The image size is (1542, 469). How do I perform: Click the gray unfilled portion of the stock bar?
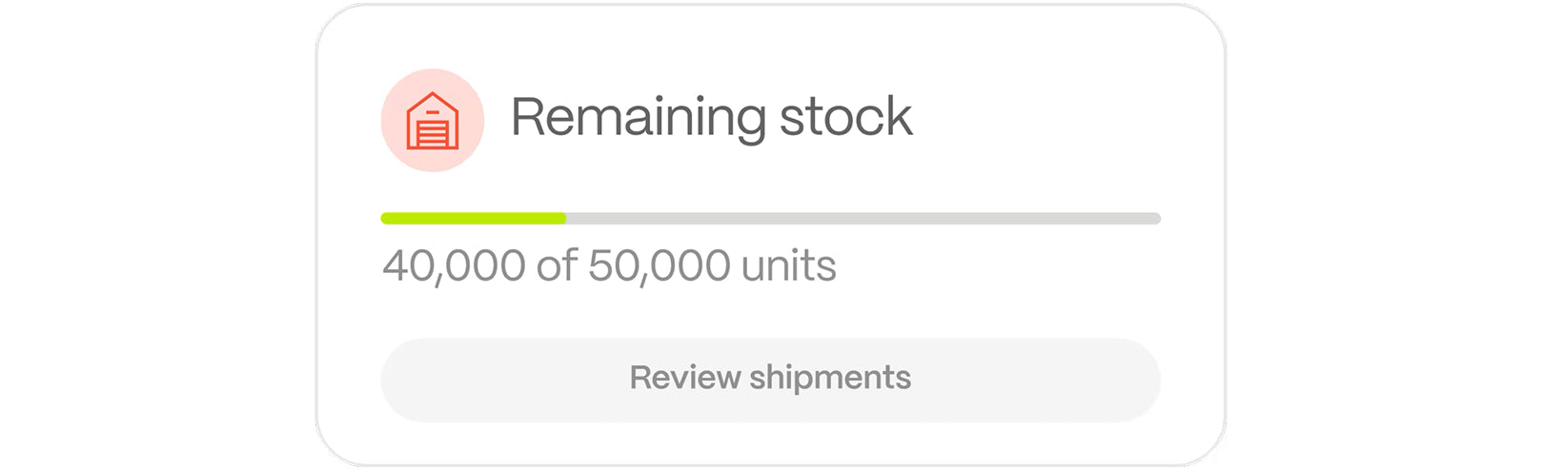pyautogui.click(x=862, y=219)
